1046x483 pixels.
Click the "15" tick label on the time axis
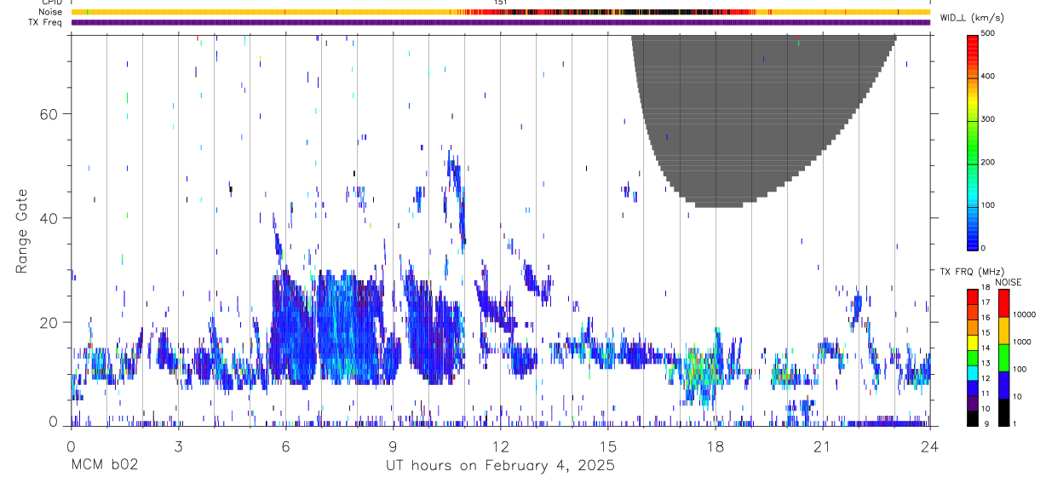607,446
